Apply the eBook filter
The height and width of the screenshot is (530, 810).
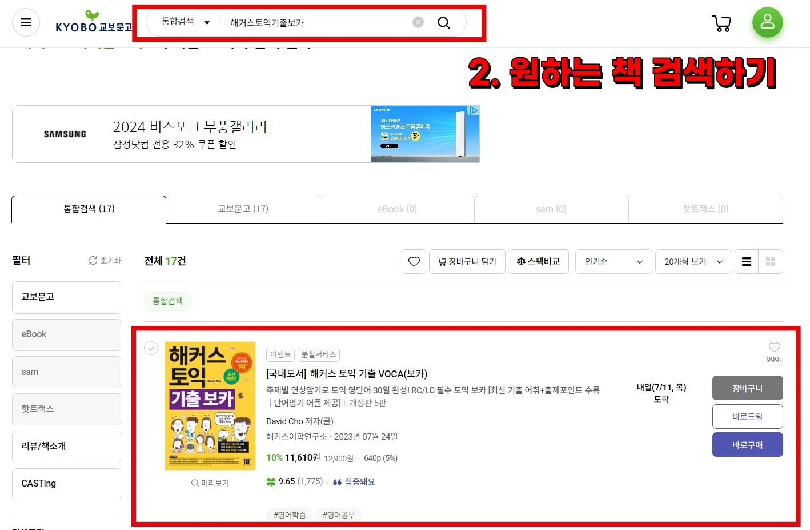click(66, 334)
